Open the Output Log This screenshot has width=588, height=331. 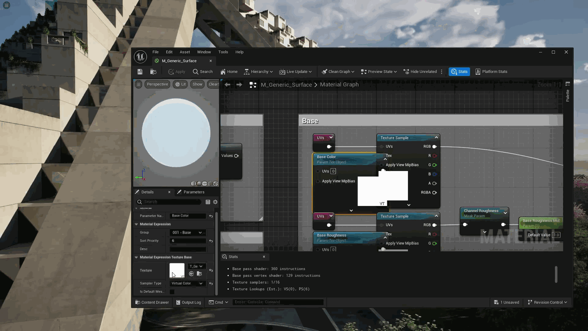click(x=189, y=302)
